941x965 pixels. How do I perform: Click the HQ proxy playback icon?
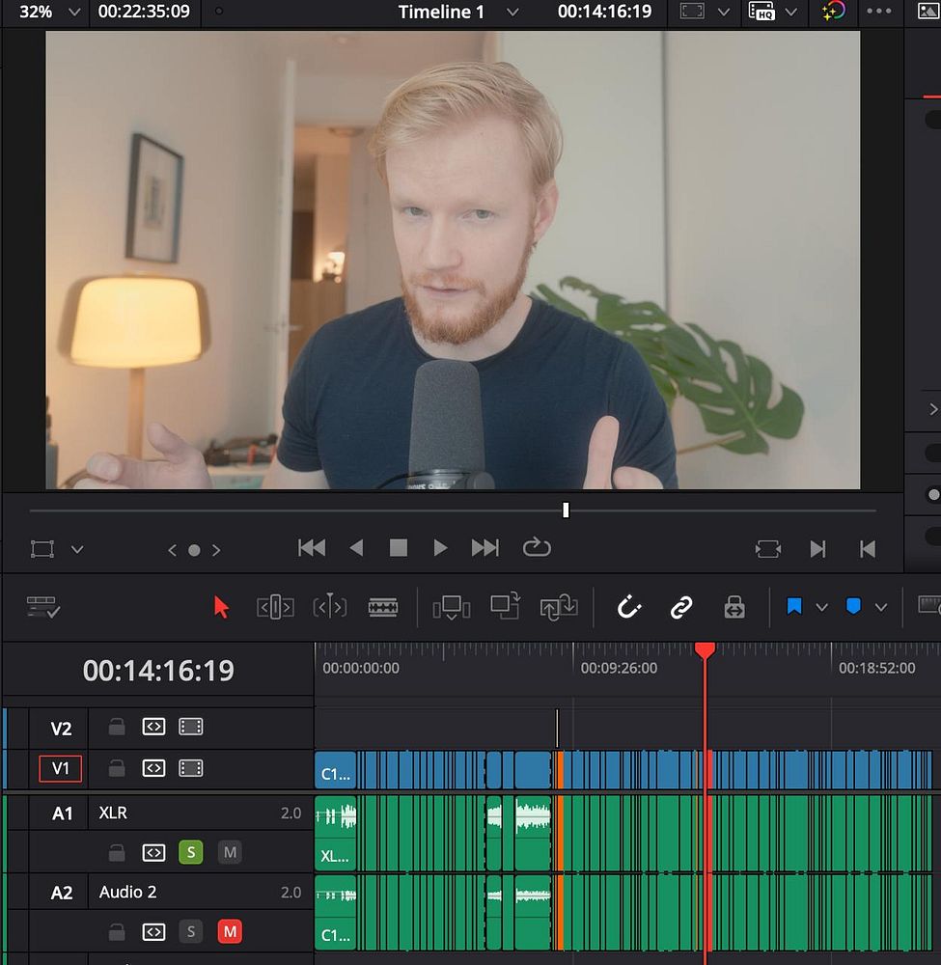[761, 11]
